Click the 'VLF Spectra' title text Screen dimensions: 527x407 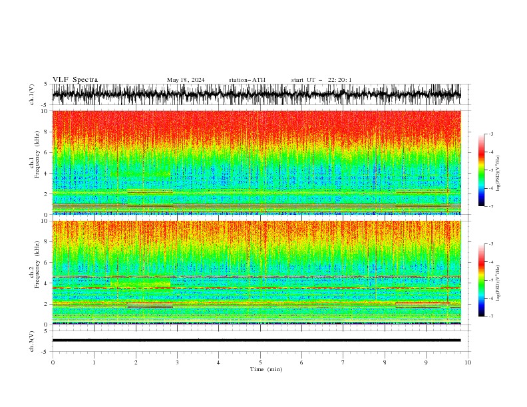tap(75, 80)
